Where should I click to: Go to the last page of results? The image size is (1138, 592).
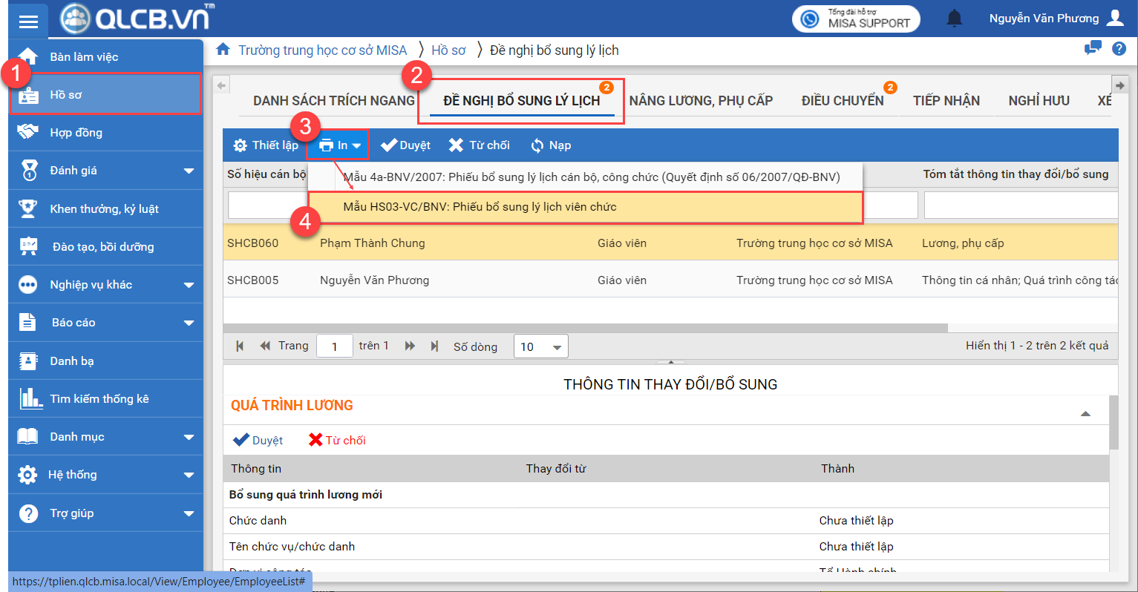pos(434,346)
